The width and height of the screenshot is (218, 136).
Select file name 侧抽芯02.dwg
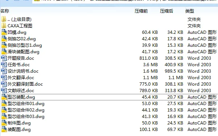coord(22,39)
